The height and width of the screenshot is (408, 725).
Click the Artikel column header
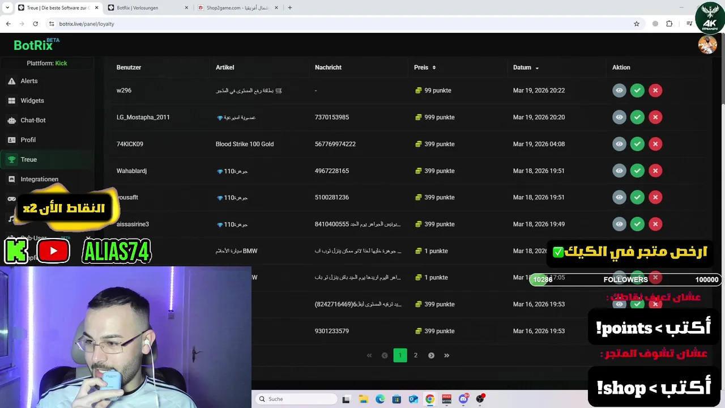(x=225, y=67)
